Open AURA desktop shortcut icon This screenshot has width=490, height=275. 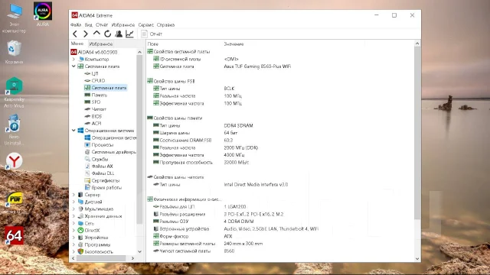(x=43, y=15)
